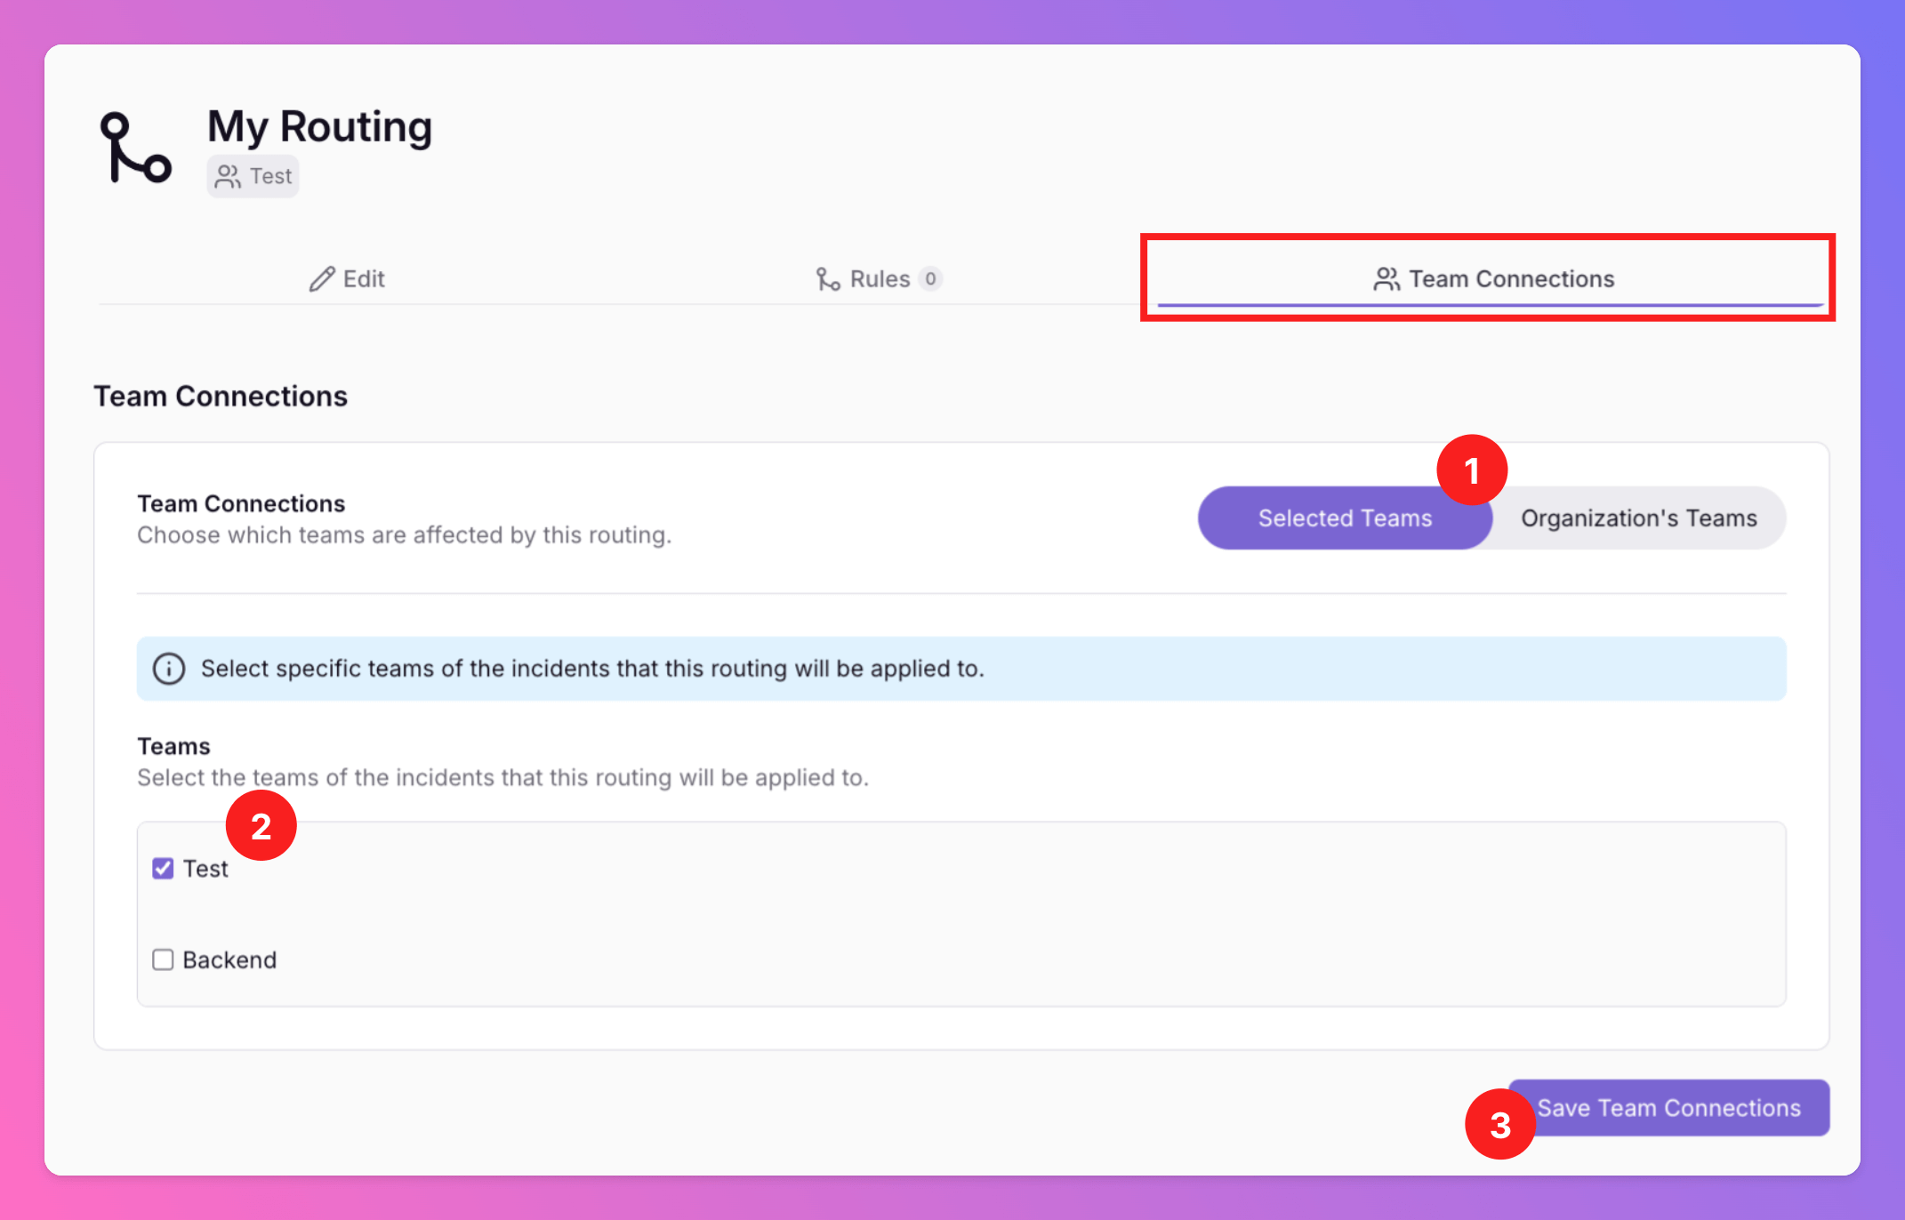Image resolution: width=1905 pixels, height=1220 pixels.
Task: Check the Backend team checkbox
Action: tap(163, 960)
